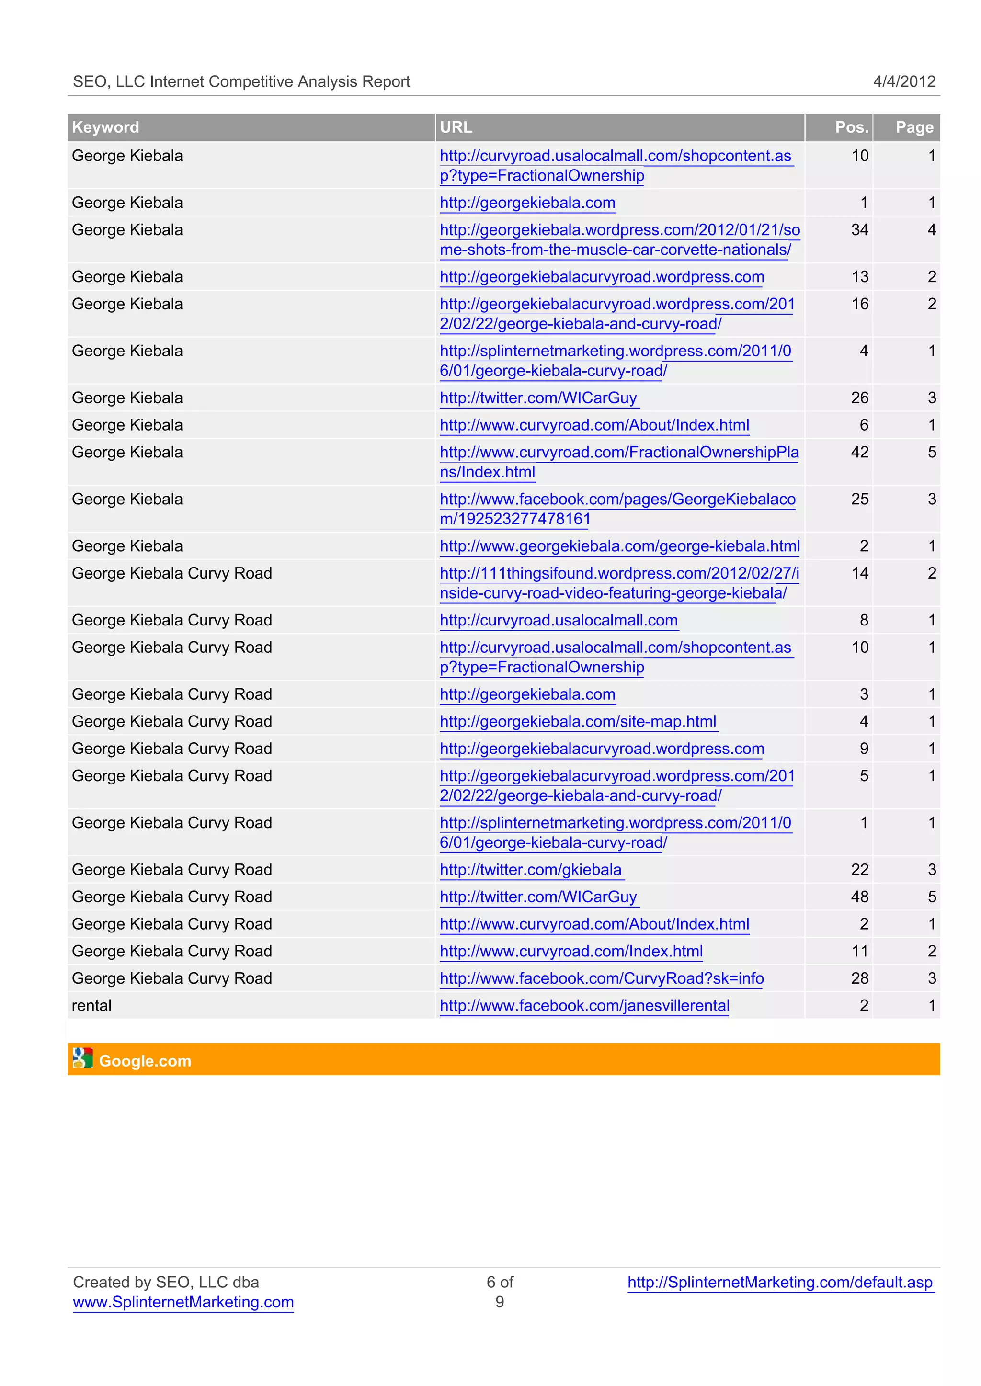Select the '6 of 9' page number
981x1386 pixels.
[500, 1292]
